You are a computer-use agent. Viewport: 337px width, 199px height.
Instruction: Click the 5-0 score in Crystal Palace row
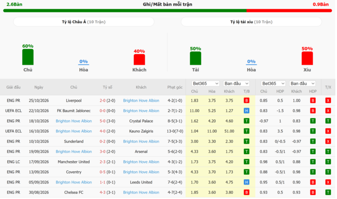102,121
